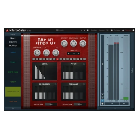Click the PITCH graph corner icon
Viewport: 139px width, 139px height.
(x=84, y=64)
